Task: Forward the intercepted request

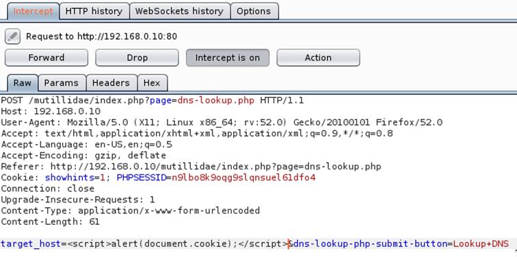Action: pos(47,57)
